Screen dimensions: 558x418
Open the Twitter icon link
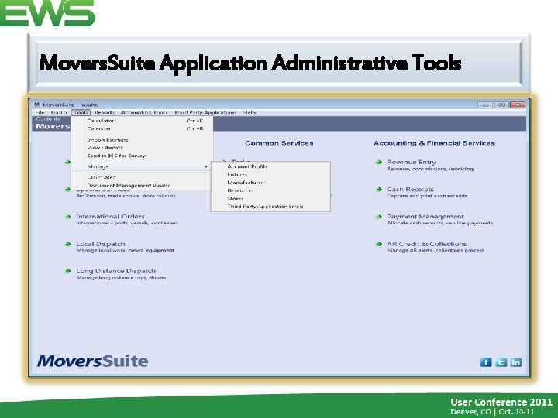pyautogui.click(x=501, y=362)
